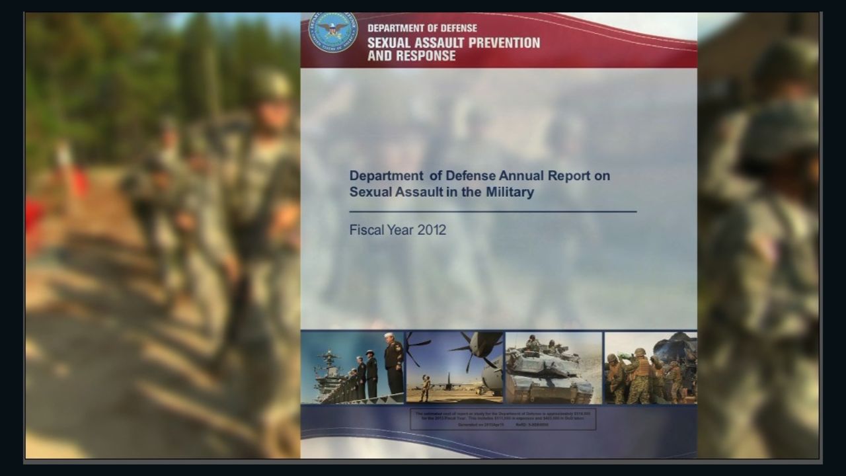846x476 pixels.
Task: Click the Department of Defense seal emblem
Action: tap(333, 31)
